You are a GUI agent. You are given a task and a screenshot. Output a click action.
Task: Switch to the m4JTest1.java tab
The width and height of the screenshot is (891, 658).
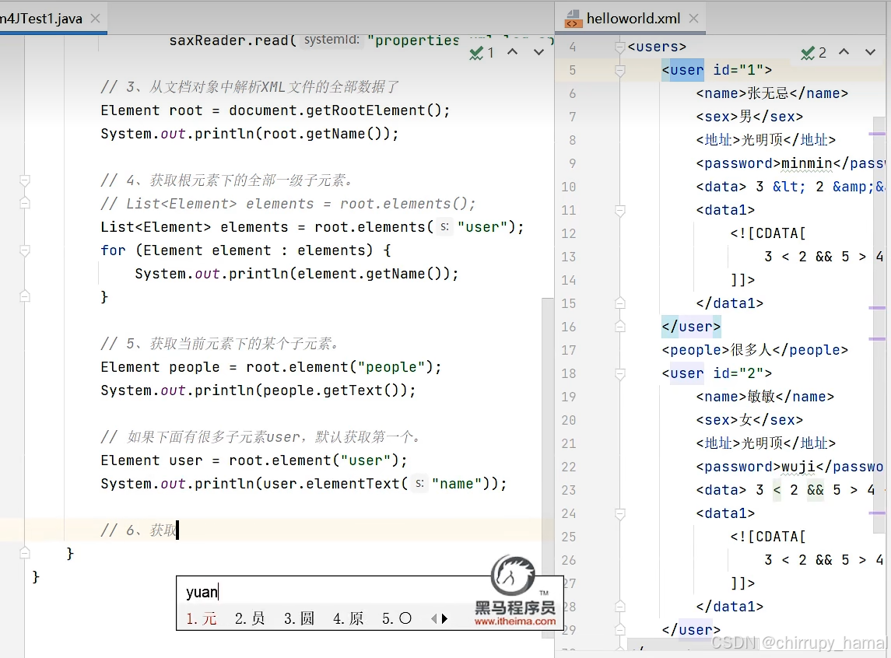(x=41, y=19)
